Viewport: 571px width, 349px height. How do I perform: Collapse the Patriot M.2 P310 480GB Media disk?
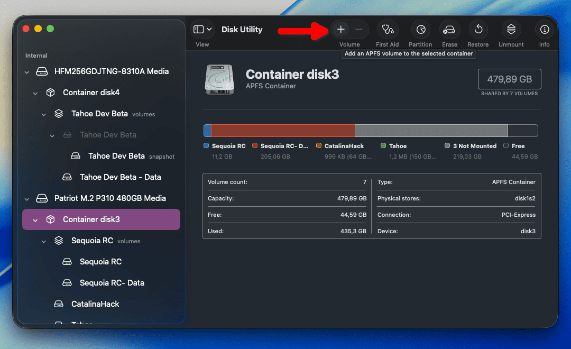[27, 199]
